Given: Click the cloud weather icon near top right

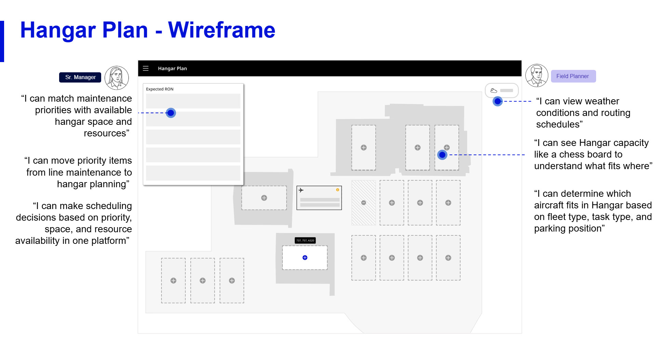Looking at the screenshot, I should (494, 90).
